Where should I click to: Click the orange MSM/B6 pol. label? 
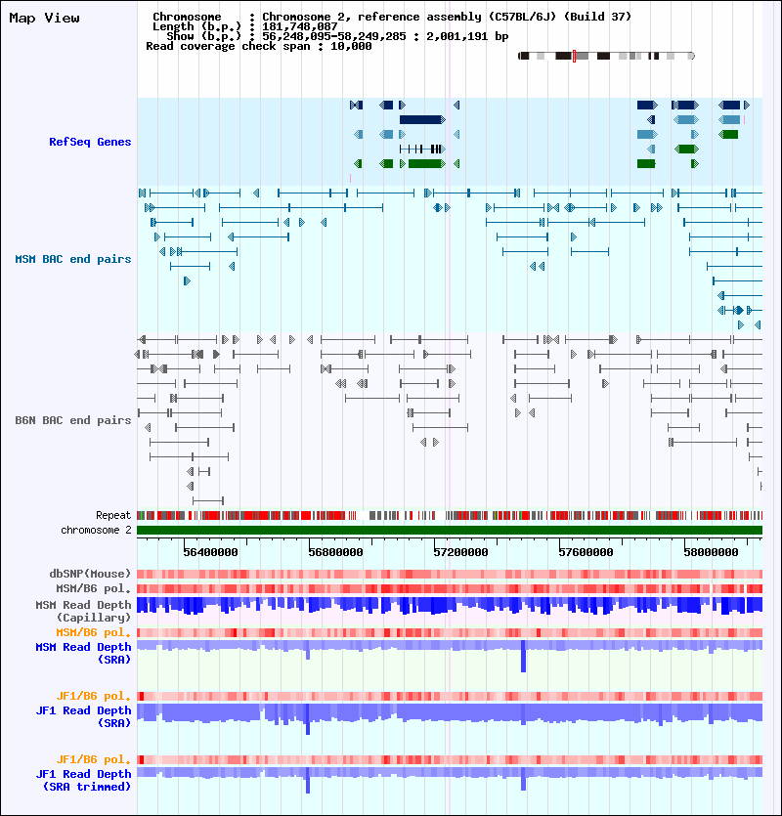pos(94,632)
